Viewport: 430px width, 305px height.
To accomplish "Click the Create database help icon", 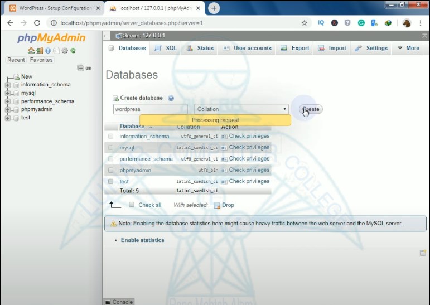I will click(171, 98).
